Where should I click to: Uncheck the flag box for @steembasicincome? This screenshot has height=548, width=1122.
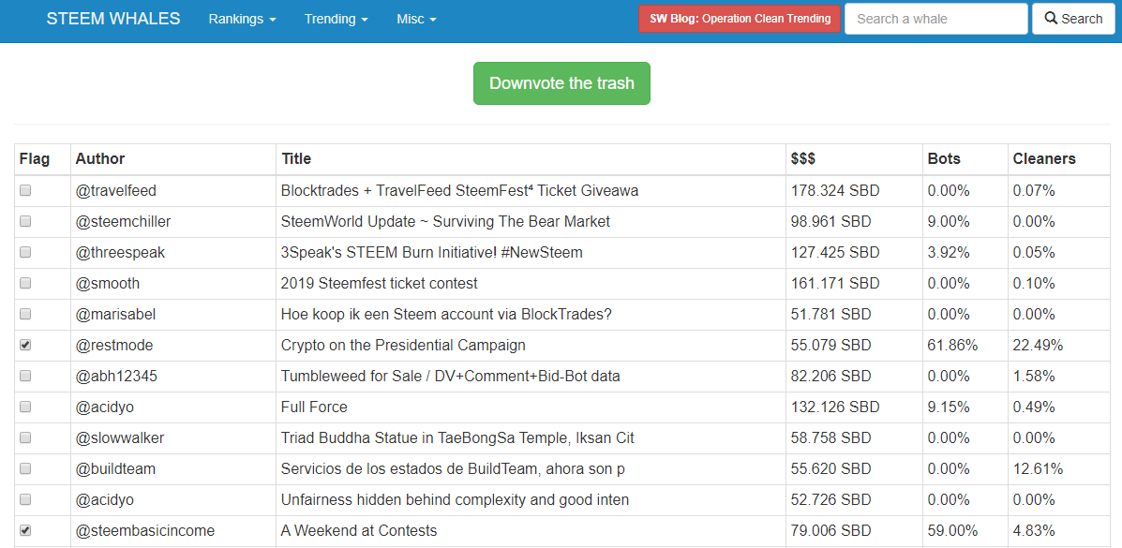coord(25,530)
